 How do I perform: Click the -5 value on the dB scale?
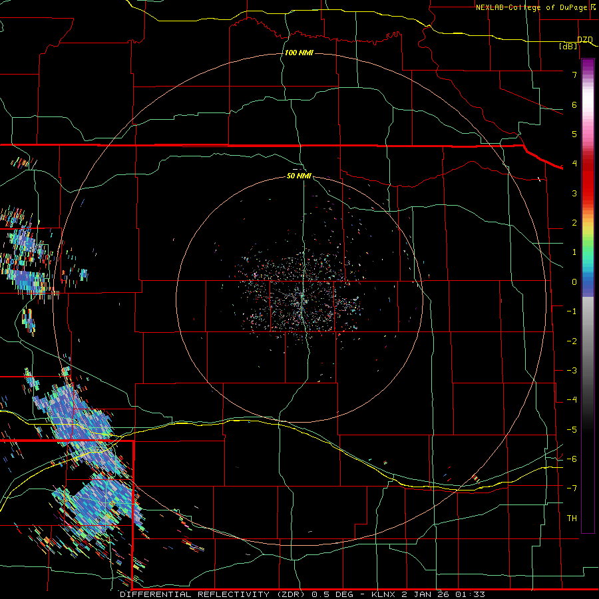tap(572, 430)
